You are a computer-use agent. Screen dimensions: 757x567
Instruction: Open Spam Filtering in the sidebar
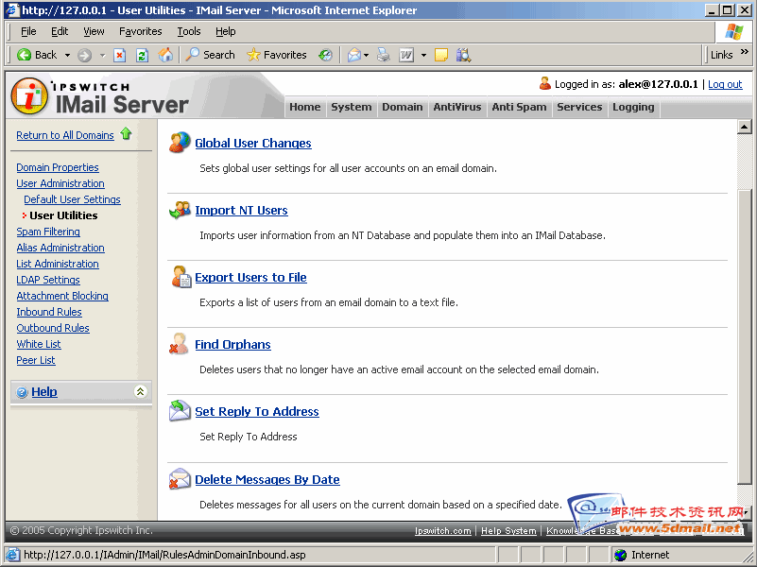pyautogui.click(x=48, y=232)
